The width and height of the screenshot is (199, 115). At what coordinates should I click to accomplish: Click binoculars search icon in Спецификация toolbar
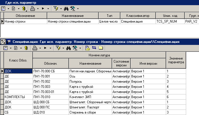pos(69,48)
